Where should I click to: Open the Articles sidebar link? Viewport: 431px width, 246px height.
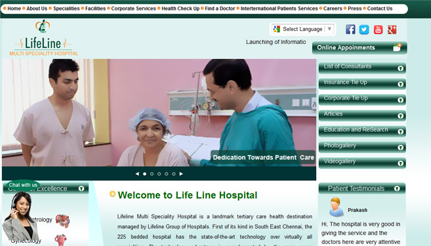tap(333, 113)
